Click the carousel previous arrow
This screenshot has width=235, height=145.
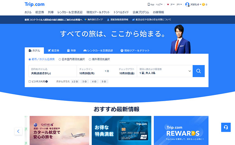tap(18, 131)
